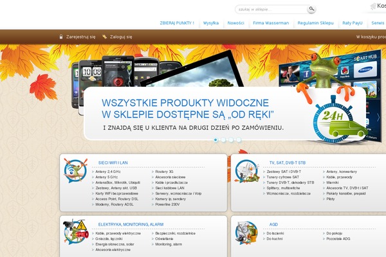This screenshot has height=257, width=386.
Task: Click the main promotional banner text
Action: pyautogui.click(x=188, y=109)
